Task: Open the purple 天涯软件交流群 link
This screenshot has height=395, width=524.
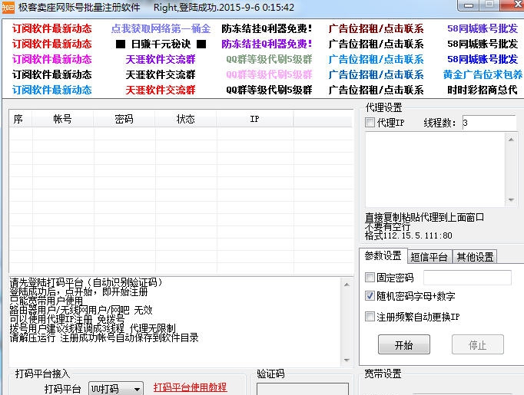Action: coord(161,59)
